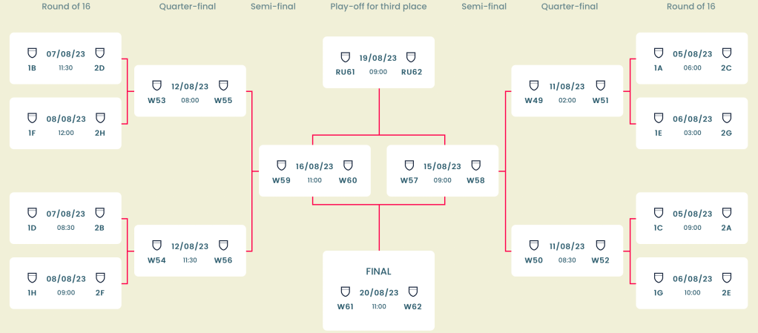The height and width of the screenshot is (333, 758).
Task: Open the third place play-off on 19/08/23
Action: pos(378,62)
